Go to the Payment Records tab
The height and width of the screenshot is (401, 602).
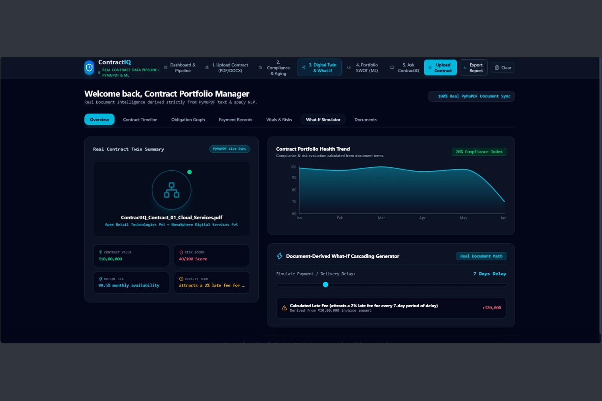coord(236,119)
